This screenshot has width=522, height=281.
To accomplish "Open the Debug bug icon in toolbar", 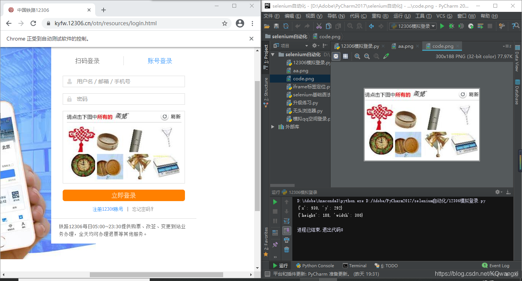I will coord(451,26).
